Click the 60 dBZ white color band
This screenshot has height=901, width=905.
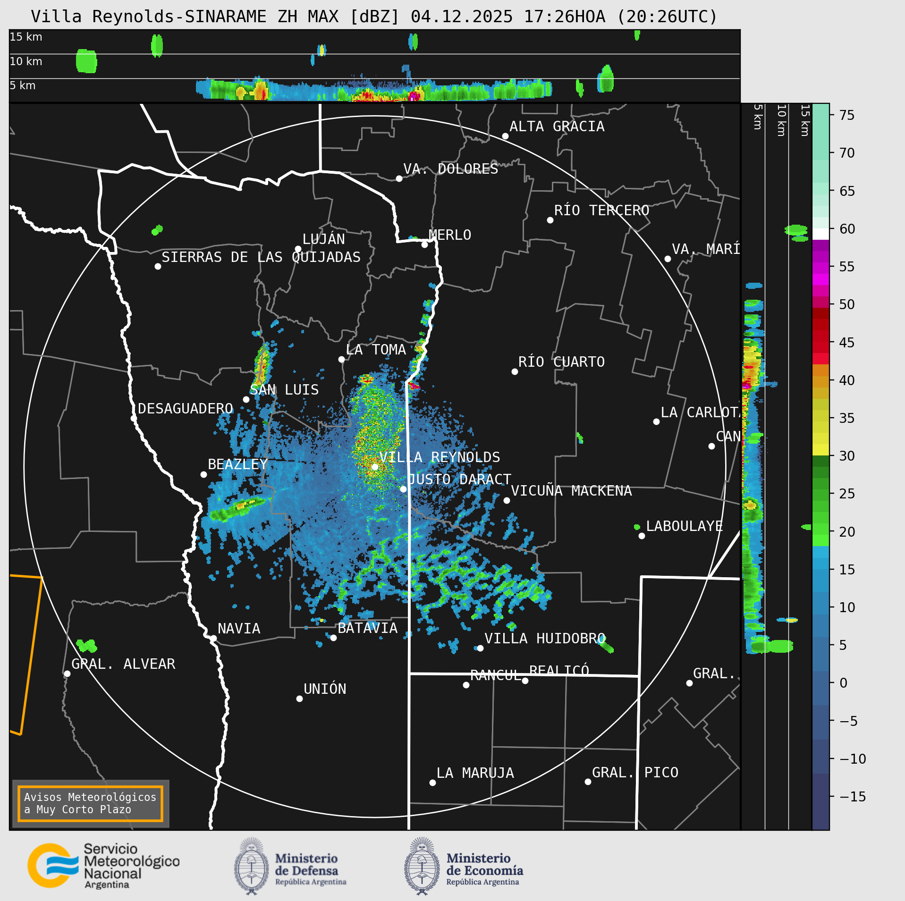coord(820,234)
